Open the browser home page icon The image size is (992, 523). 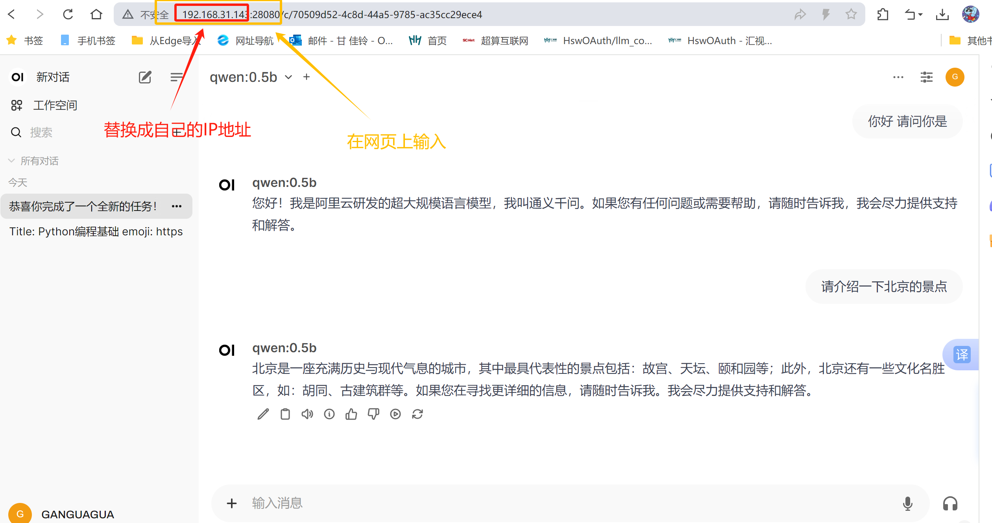coord(96,15)
